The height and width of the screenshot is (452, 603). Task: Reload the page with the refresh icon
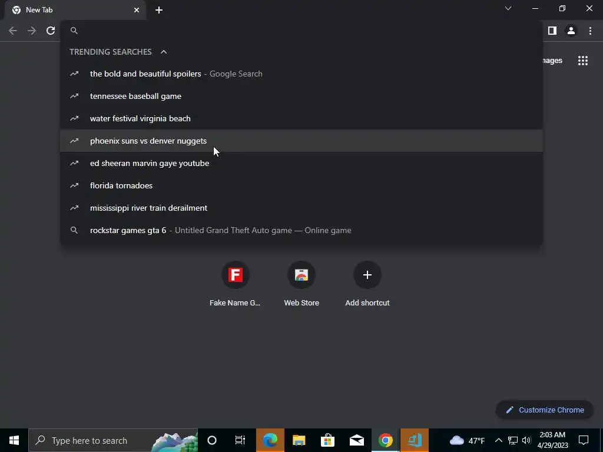(51, 31)
